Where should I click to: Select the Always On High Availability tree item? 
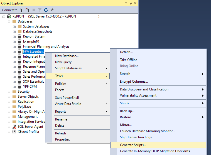click(x=31, y=112)
